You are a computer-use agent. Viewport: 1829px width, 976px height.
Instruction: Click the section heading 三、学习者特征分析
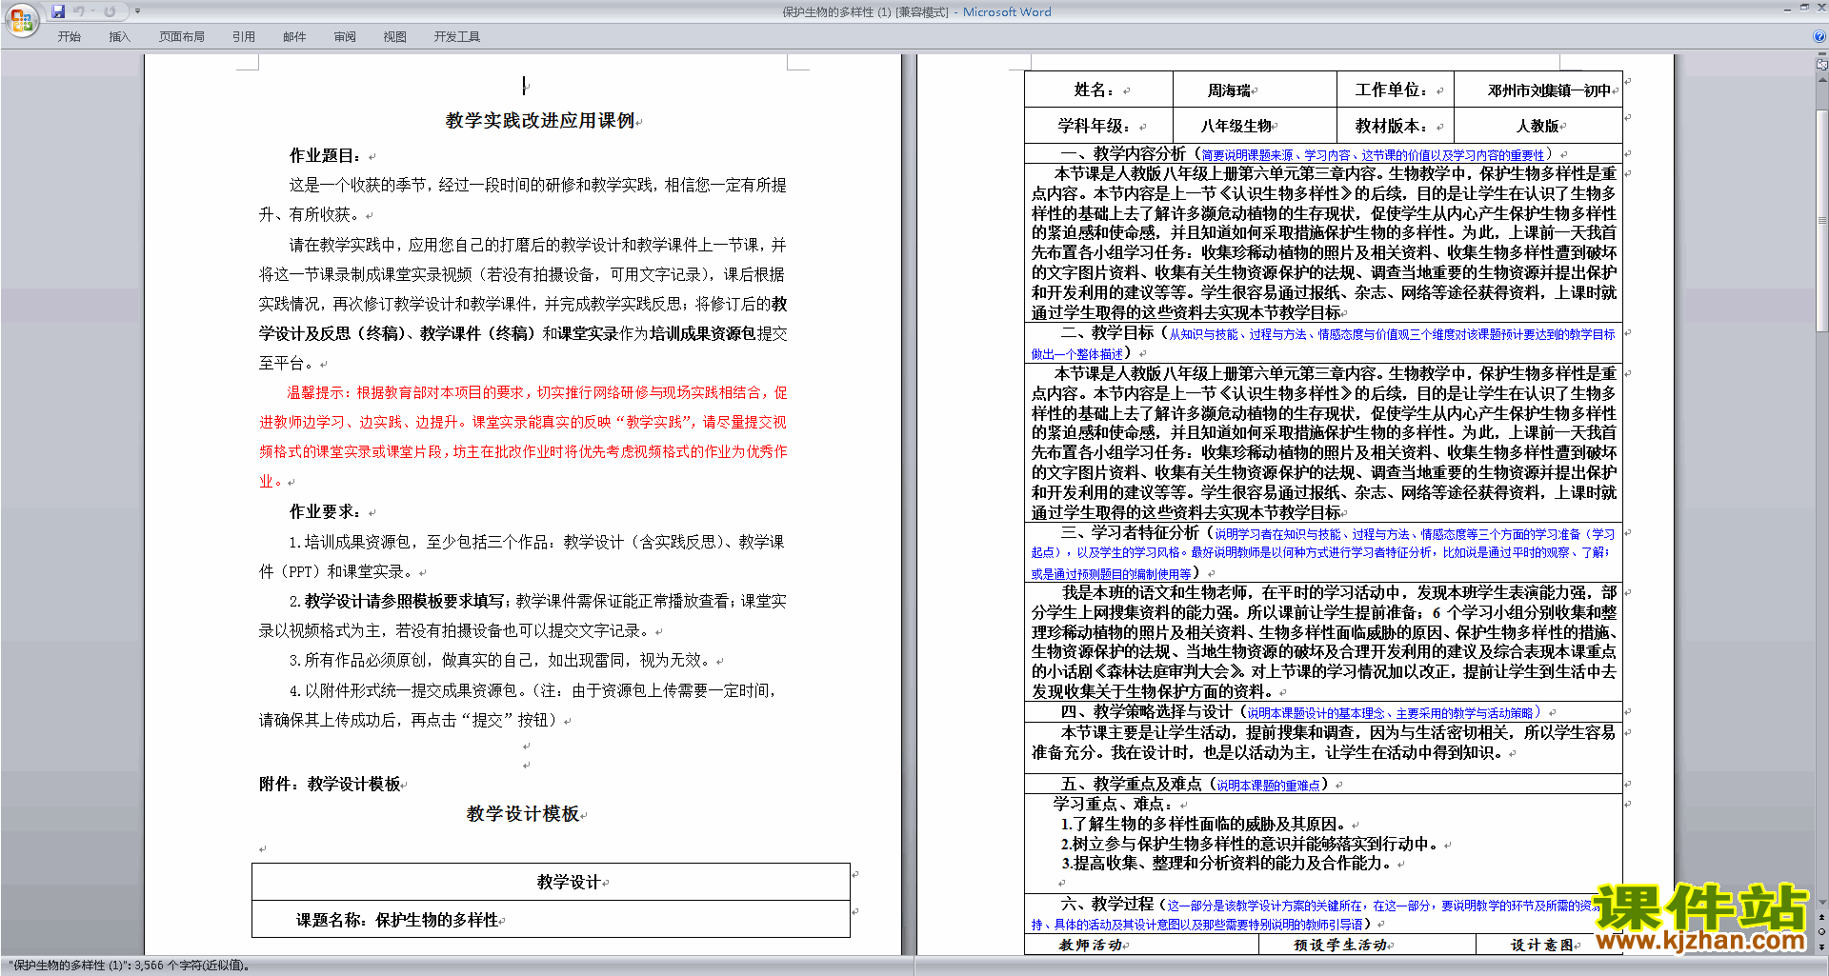coord(1130,533)
